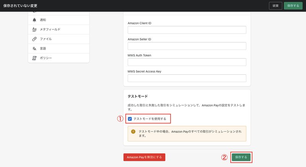Click the Amazon Client ID label
Viewport: 306px width, 167px height.
[x=139, y=23]
